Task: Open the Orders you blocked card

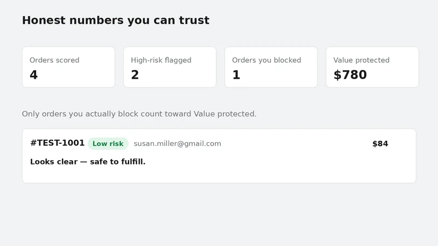Action: (x=271, y=67)
